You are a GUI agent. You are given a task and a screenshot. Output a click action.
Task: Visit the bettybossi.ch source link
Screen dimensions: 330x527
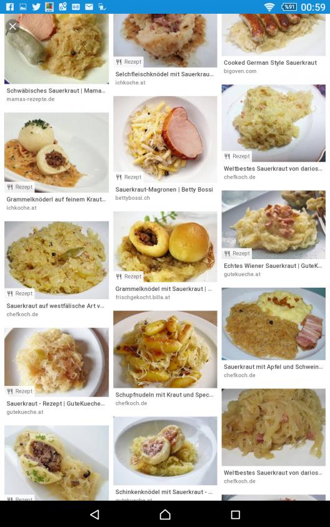[132, 198]
